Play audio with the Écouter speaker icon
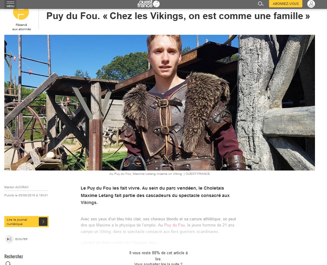This screenshot has height=265, width=327. 9,239
